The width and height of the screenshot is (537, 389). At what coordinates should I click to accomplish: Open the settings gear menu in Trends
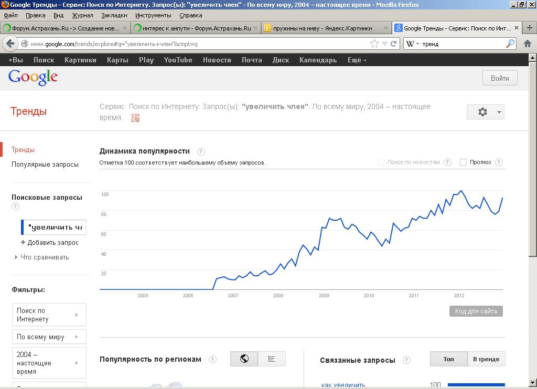486,112
